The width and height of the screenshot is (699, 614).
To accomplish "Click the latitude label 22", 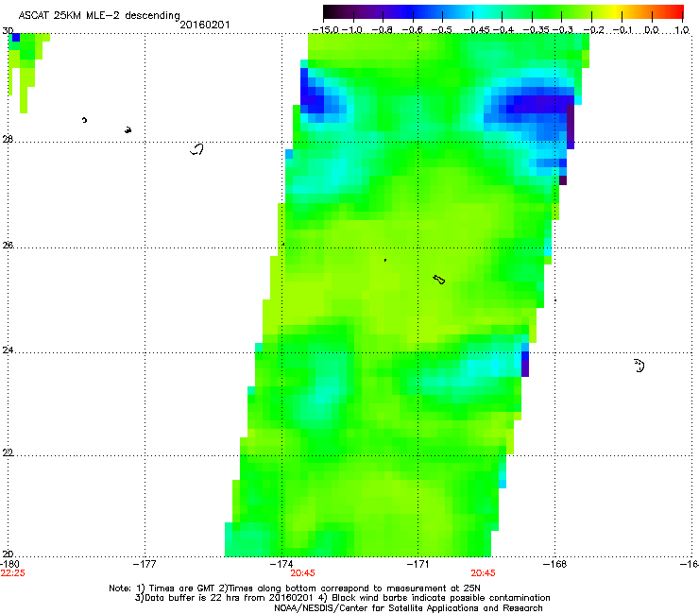I will click(x=8, y=452).
